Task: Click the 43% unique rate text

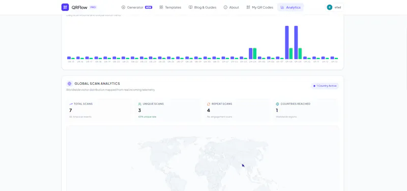Action: (147, 117)
